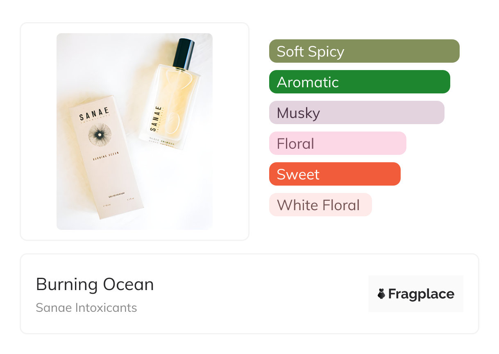Viewport: 499px width, 354px height.
Task: Click the orange Sweet accord bar
Action: [x=334, y=174]
